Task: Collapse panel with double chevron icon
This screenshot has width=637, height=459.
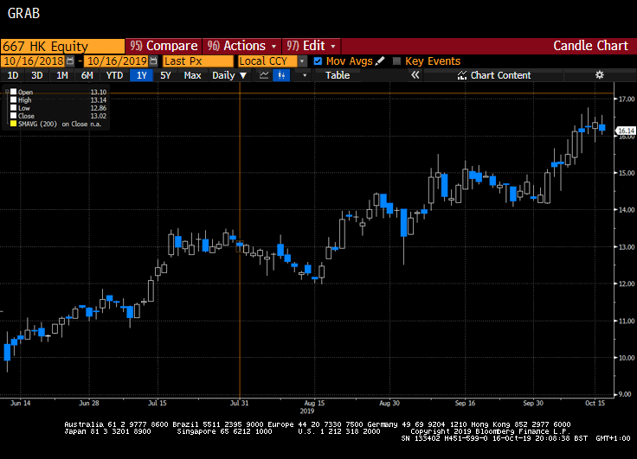Action: pos(415,75)
